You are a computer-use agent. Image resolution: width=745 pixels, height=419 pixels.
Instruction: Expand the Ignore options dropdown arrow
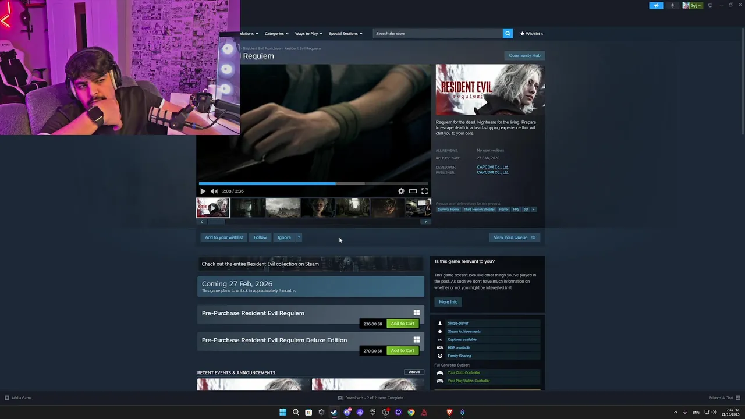[299, 237]
